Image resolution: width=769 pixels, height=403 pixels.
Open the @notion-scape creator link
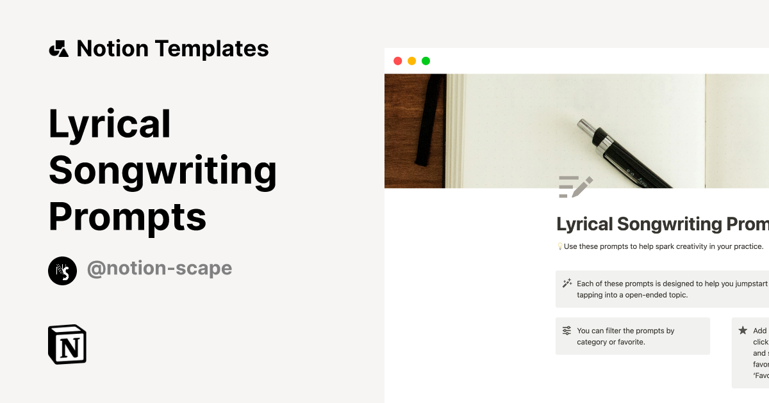tap(160, 268)
